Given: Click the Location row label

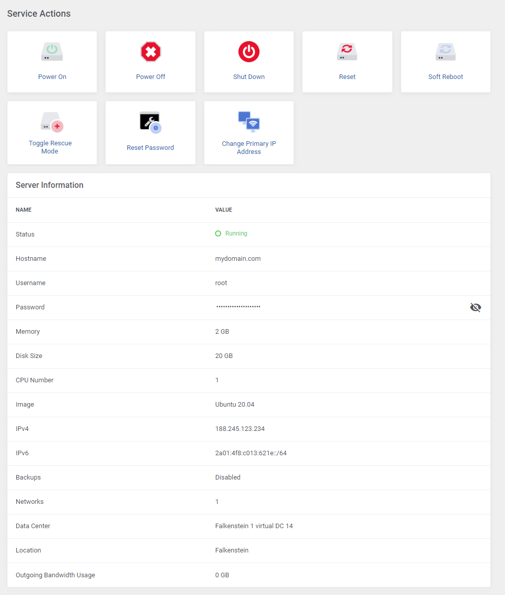Looking at the screenshot, I should point(28,550).
